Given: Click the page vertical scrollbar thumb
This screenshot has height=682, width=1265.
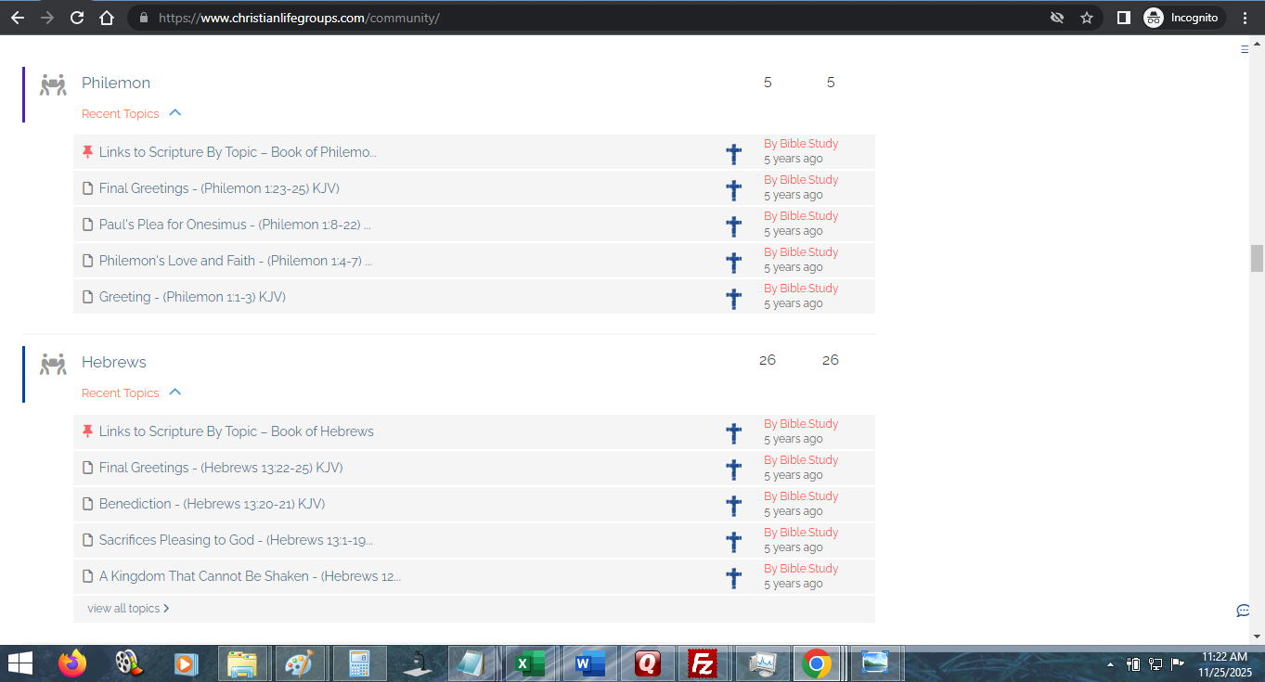Looking at the screenshot, I should point(1257,258).
